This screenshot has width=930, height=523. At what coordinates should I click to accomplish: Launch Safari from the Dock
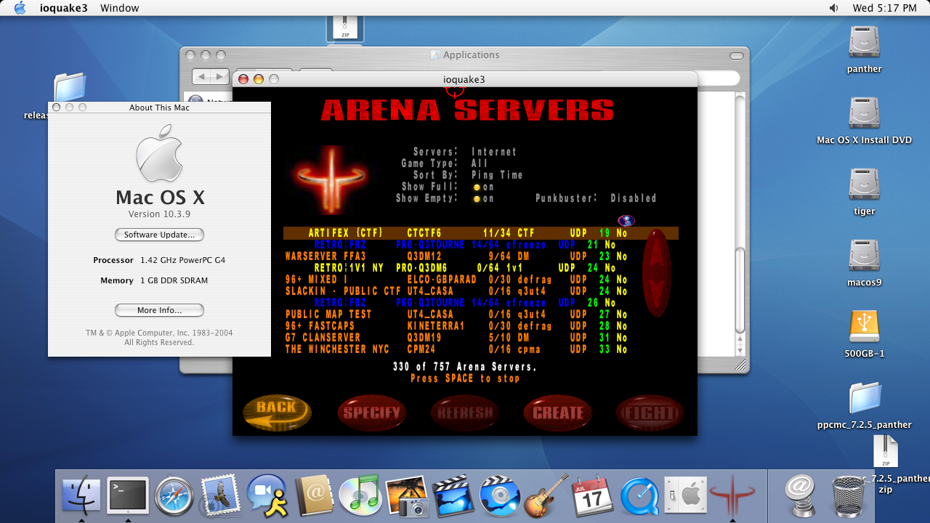click(x=174, y=497)
